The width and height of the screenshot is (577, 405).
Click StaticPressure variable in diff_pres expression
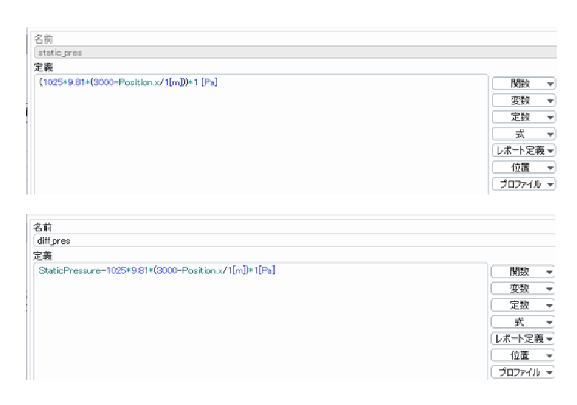click(64, 271)
